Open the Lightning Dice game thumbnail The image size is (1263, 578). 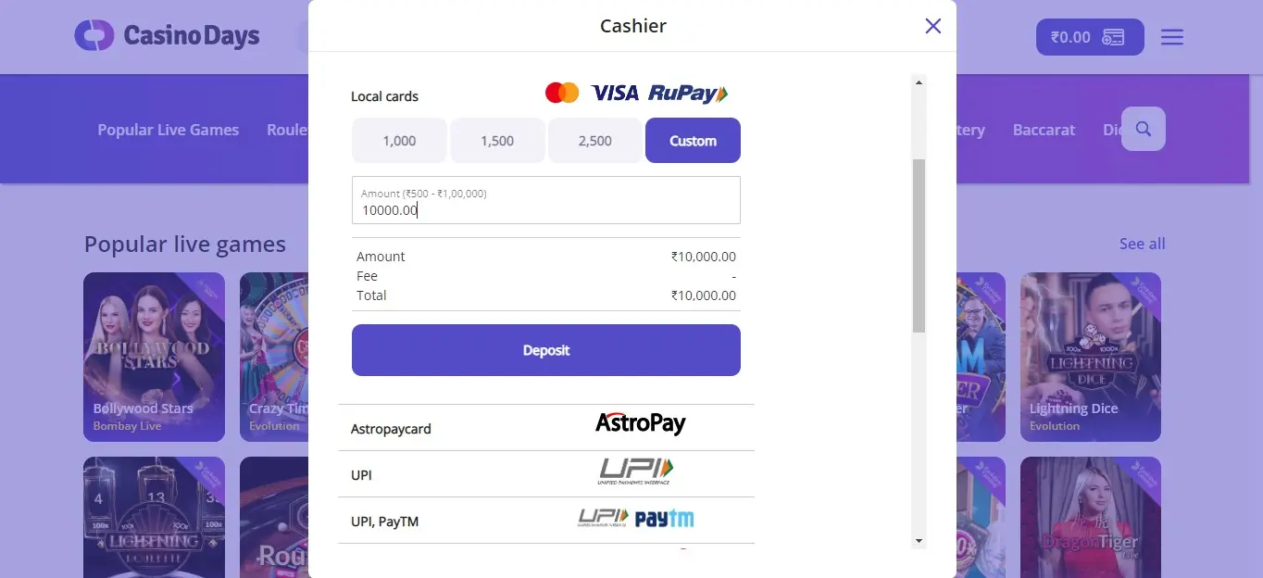click(x=1090, y=357)
